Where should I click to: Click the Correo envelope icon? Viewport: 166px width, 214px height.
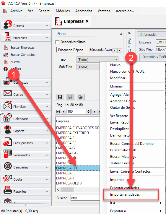point(8,93)
